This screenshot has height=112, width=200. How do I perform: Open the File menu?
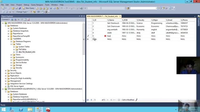click(x=2, y=5)
